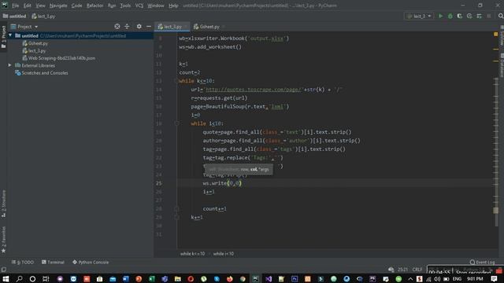
Task: Collapse all in the Project panel
Action: (x=127, y=27)
